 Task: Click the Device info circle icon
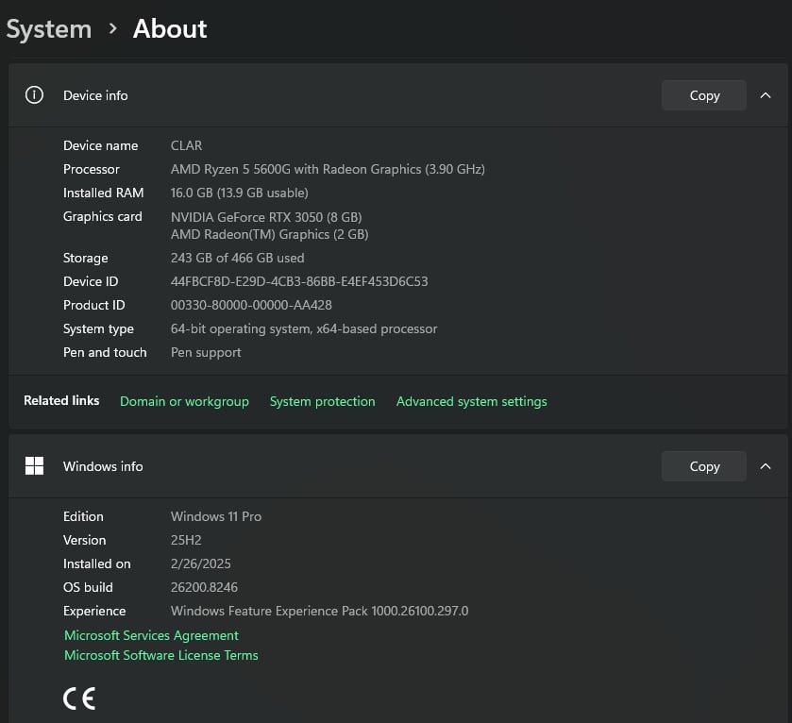click(x=34, y=95)
